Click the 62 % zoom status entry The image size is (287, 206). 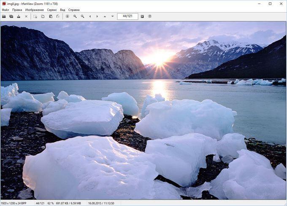point(51,203)
